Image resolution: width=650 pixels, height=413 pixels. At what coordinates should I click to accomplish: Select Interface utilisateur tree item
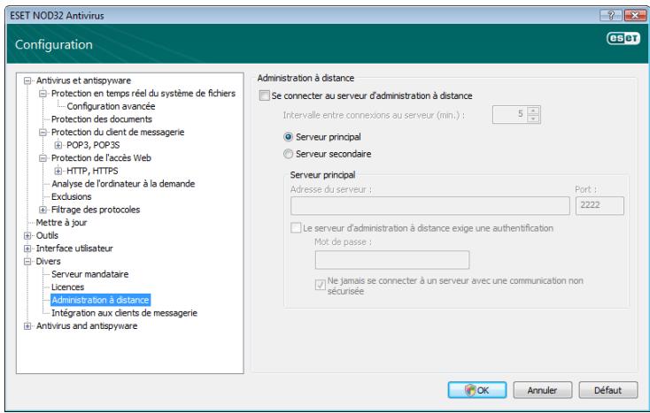(74, 249)
